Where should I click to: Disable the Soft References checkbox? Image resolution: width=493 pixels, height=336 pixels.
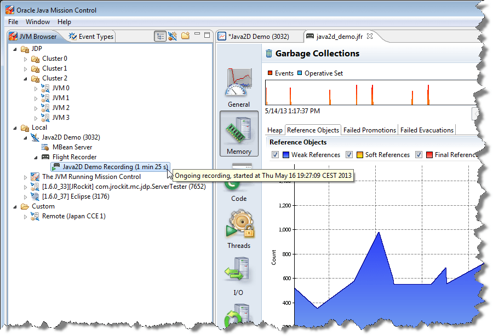(349, 155)
